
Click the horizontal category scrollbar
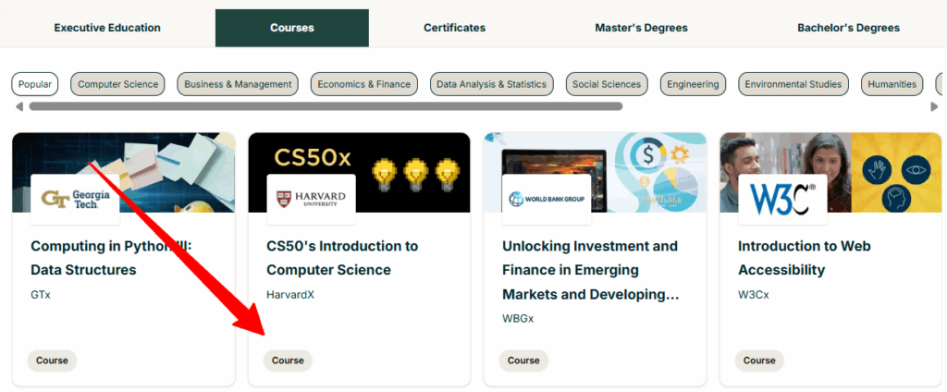[x=326, y=106]
